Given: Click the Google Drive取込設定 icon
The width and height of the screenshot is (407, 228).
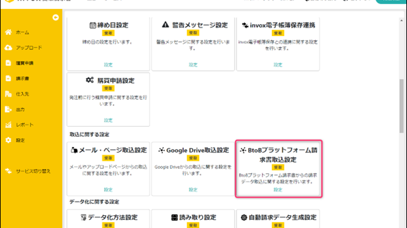Looking at the screenshot, I should tap(162, 150).
